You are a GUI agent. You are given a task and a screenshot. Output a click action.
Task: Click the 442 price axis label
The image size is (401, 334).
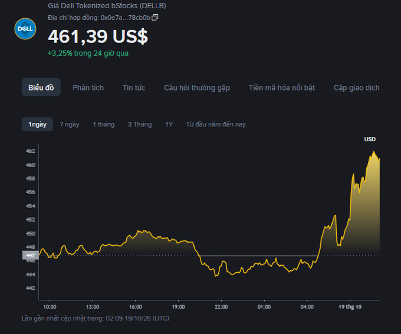(x=31, y=288)
